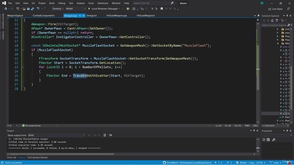Open the Develop configuration dropdown
The height and width of the screenshot is (165, 294).
(58, 9)
